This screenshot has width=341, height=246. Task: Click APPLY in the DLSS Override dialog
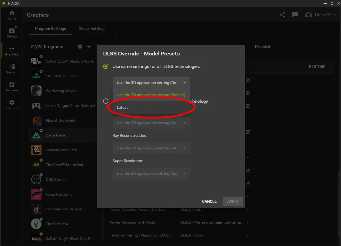[x=233, y=201]
